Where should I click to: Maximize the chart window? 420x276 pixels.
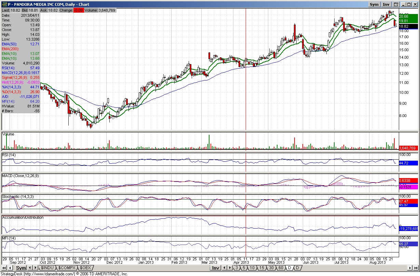pyautogui.click(x=409, y=4)
